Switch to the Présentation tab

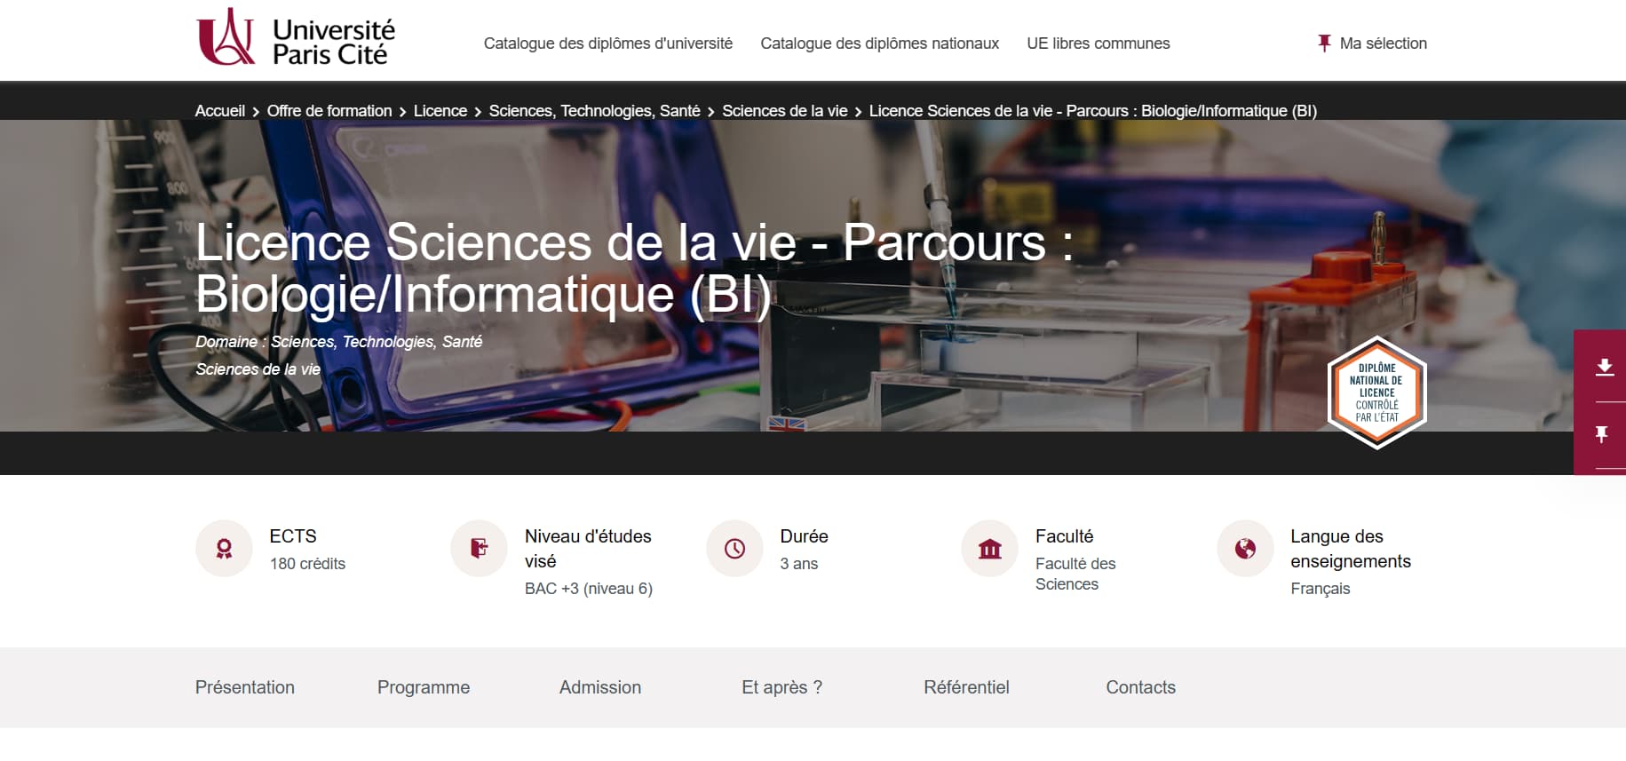[x=245, y=687]
